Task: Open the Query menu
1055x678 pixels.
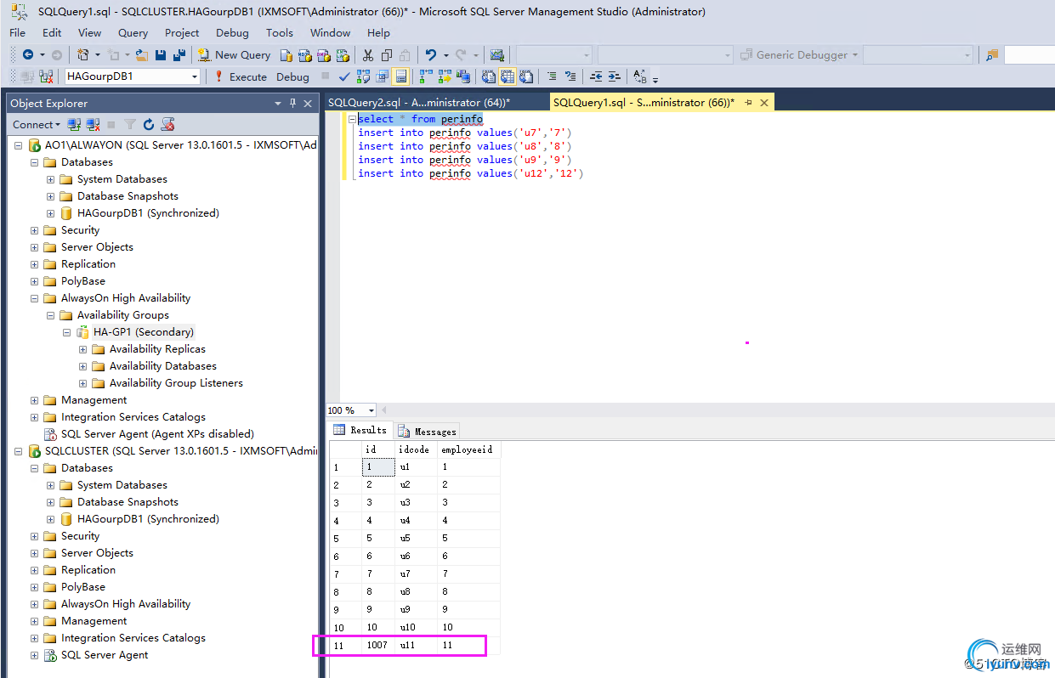Action: coord(133,32)
